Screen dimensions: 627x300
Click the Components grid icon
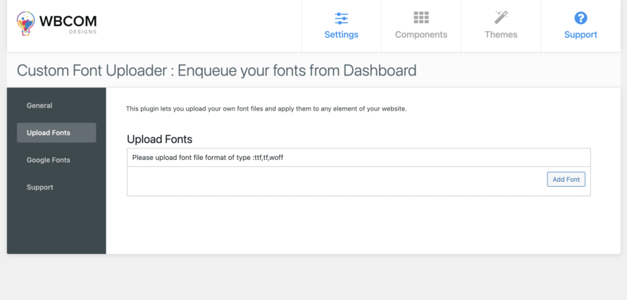tap(421, 18)
